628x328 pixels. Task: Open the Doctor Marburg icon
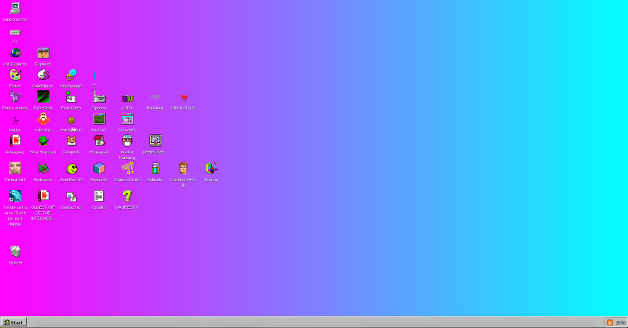pos(127,141)
